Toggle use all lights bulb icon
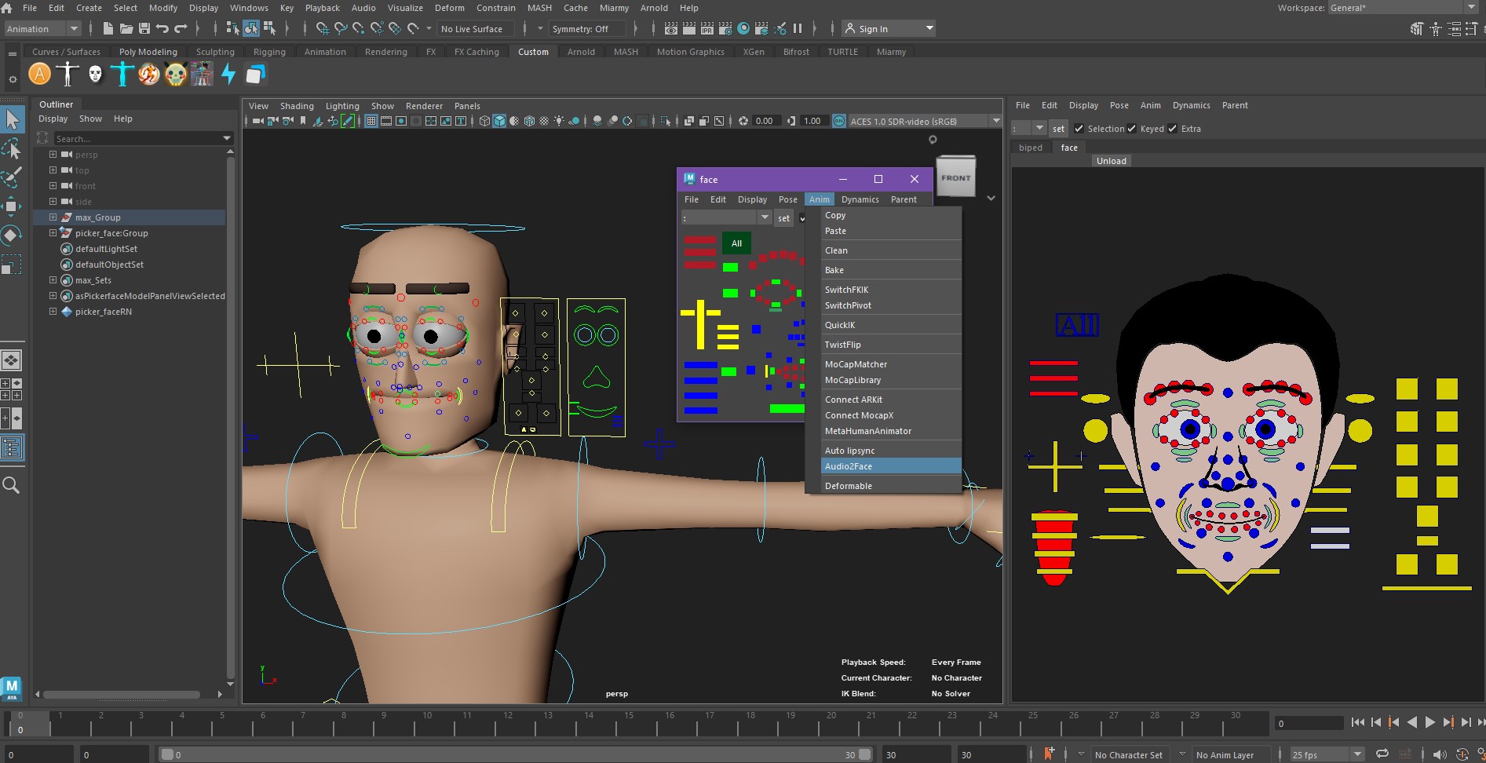This screenshot has height=763, width=1486. coord(559,121)
